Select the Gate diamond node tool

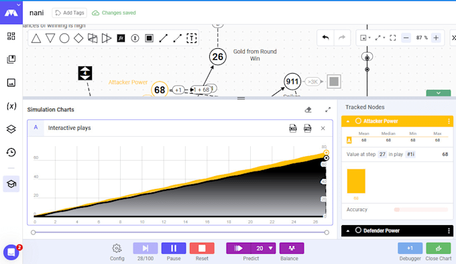pyautogui.click(x=78, y=38)
